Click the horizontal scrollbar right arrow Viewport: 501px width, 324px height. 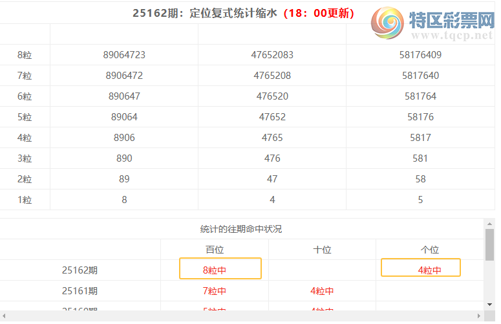tap(479, 316)
